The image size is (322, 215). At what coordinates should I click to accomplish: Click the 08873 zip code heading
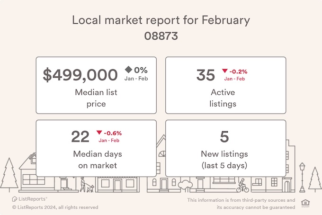(161, 36)
